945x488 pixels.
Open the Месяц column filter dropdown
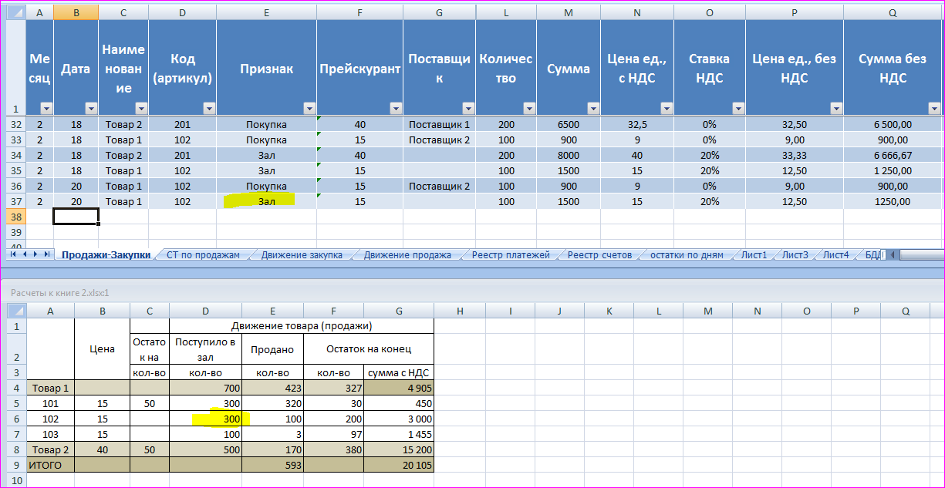tap(46, 109)
